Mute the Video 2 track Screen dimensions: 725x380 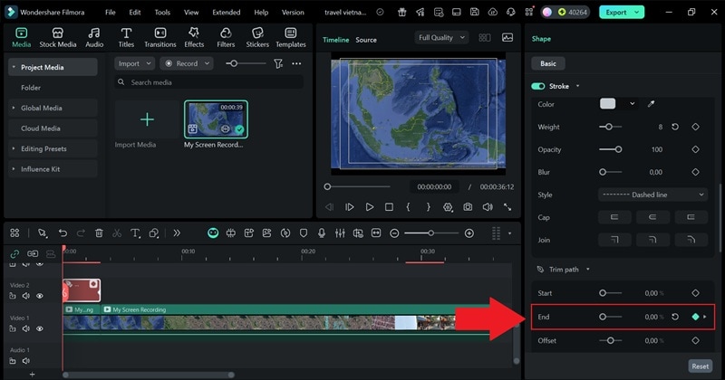click(x=26, y=296)
